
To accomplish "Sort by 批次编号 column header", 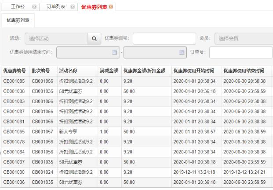I will point(44,71).
